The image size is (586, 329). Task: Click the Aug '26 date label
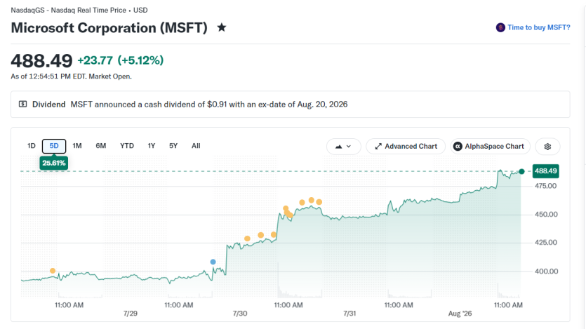pyautogui.click(x=460, y=314)
